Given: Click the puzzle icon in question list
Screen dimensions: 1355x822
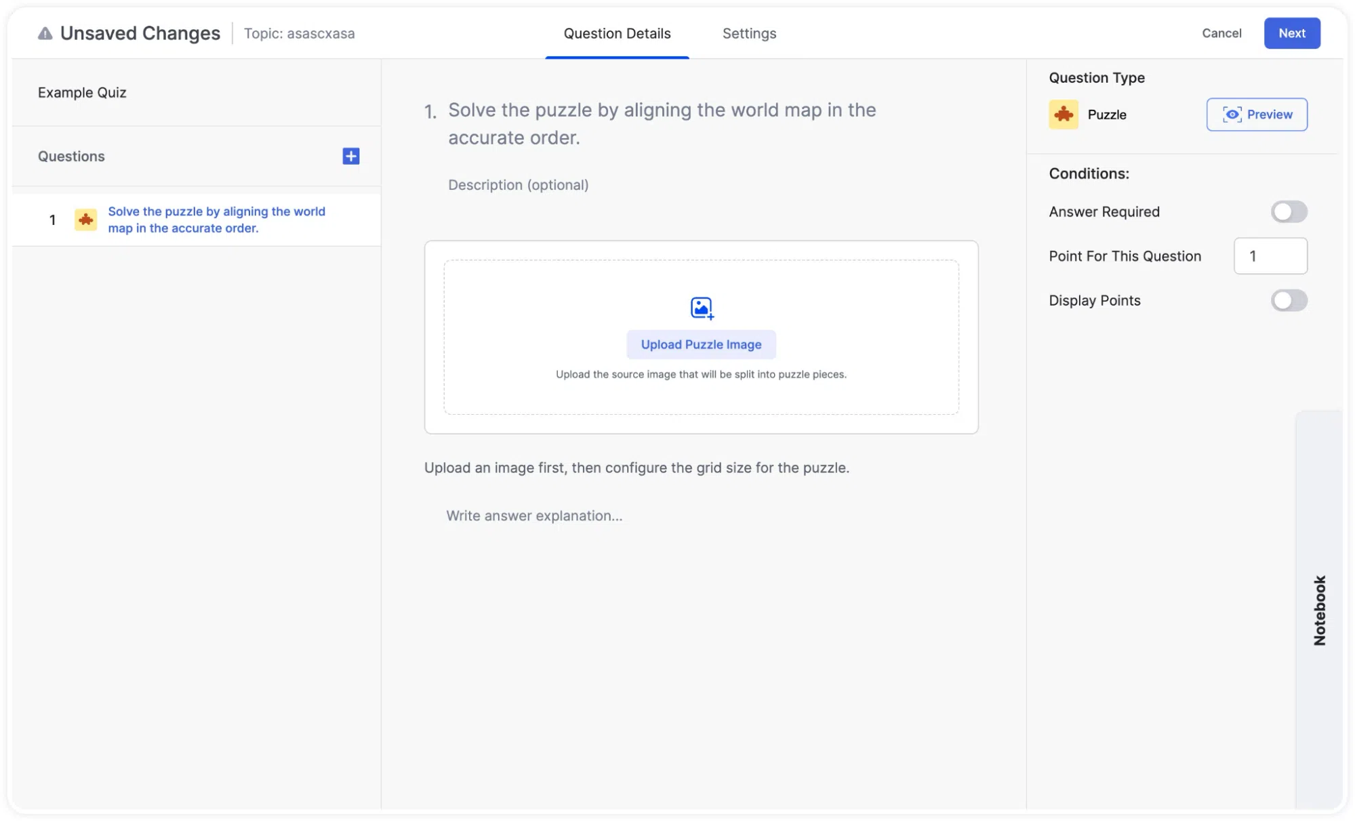Looking at the screenshot, I should point(85,220).
